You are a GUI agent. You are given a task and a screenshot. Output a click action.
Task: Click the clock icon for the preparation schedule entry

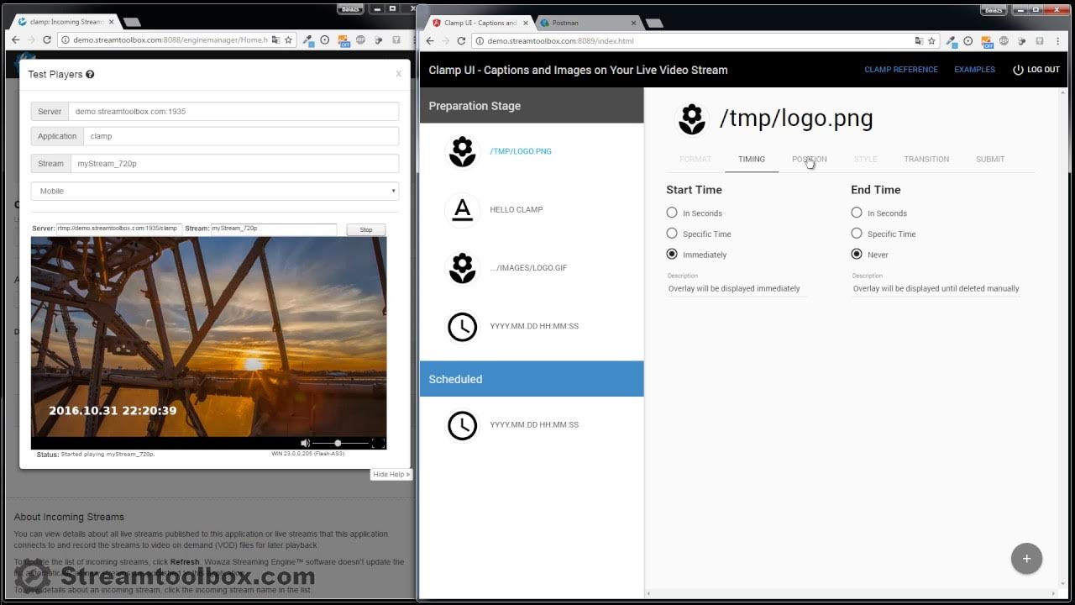462,327
